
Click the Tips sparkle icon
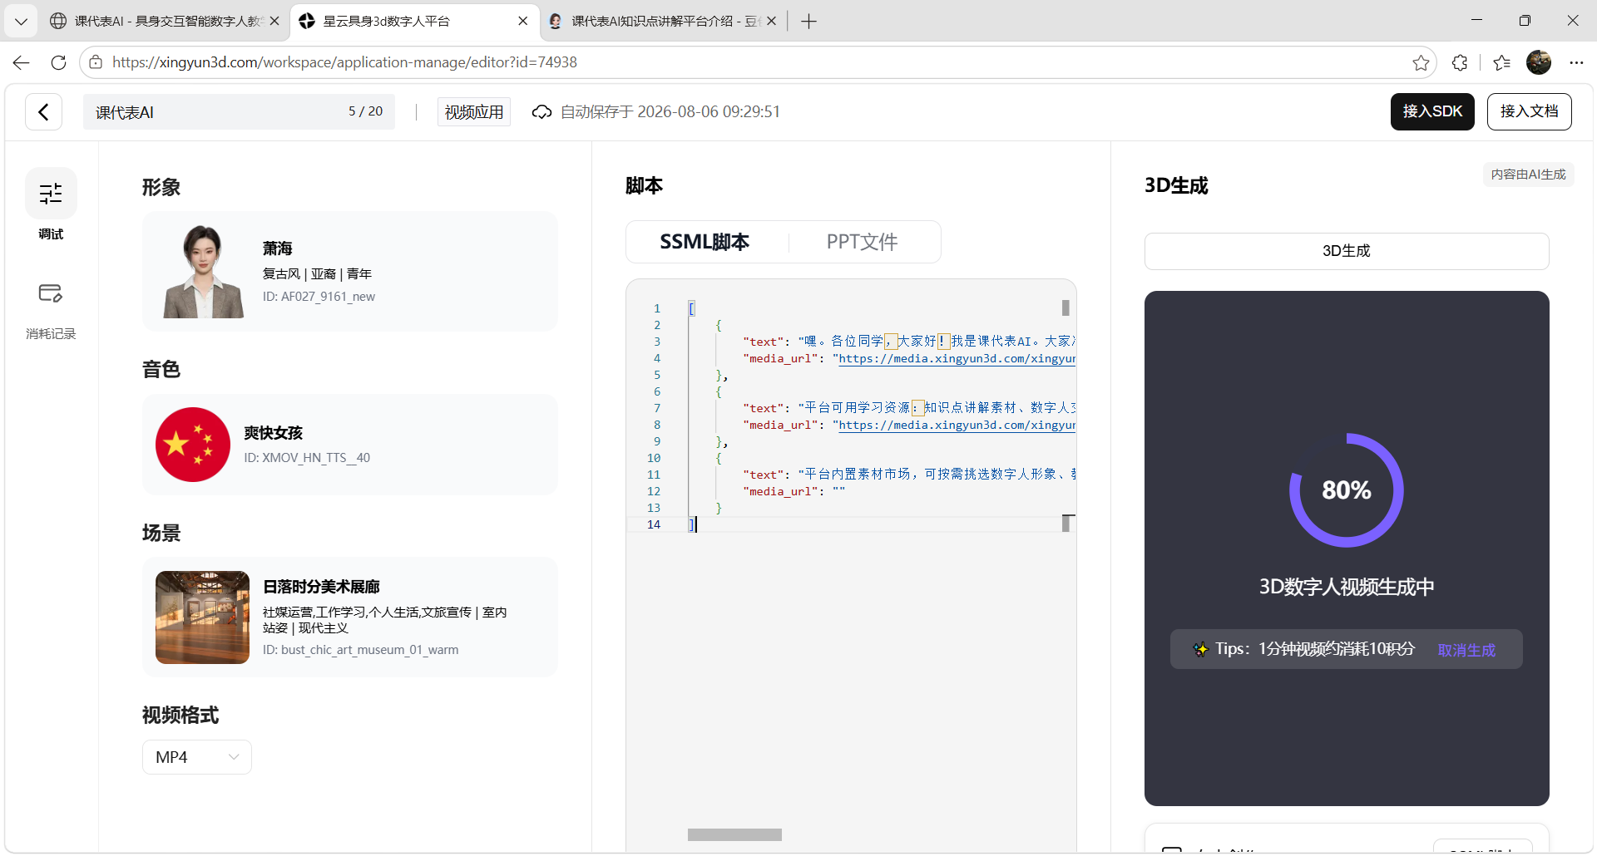[1200, 650]
